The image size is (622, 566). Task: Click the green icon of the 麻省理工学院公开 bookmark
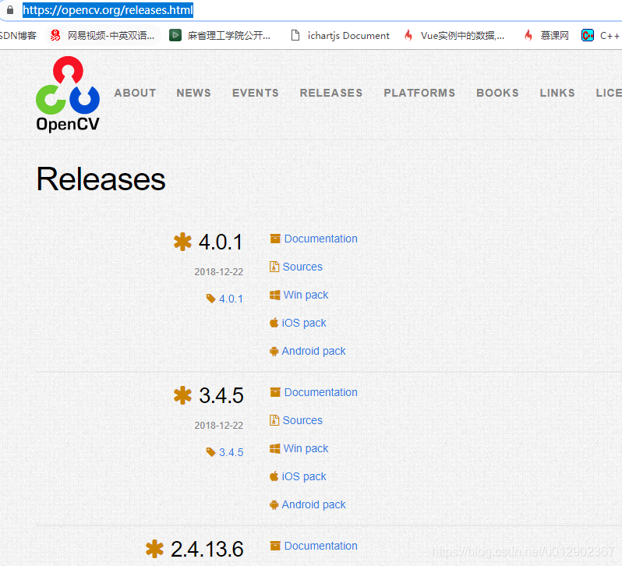point(175,35)
